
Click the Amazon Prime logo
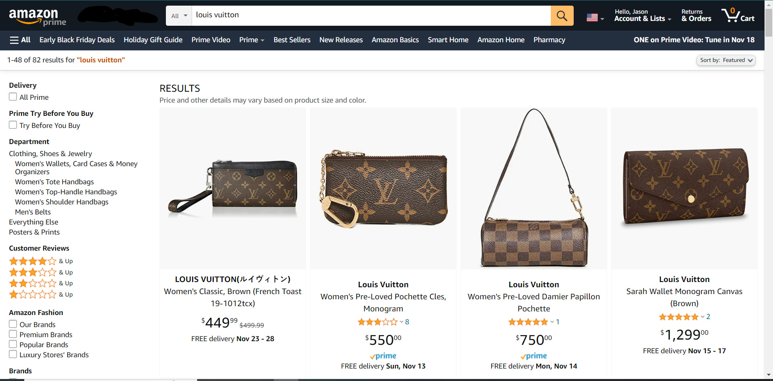point(37,17)
